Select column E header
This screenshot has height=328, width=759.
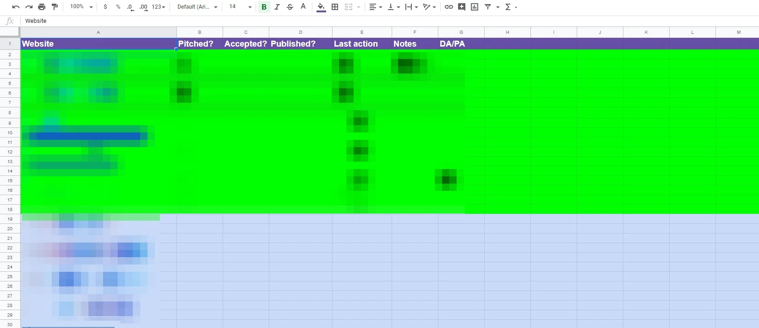pyautogui.click(x=362, y=32)
